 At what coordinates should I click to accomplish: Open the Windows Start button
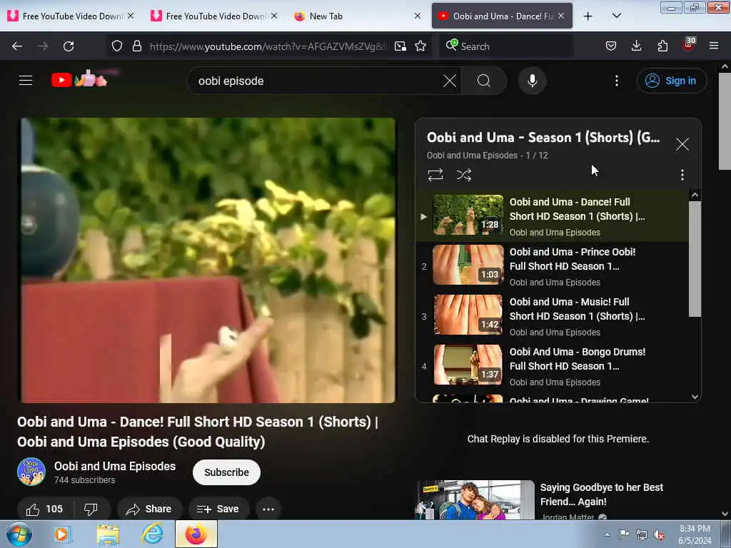pos(19,534)
